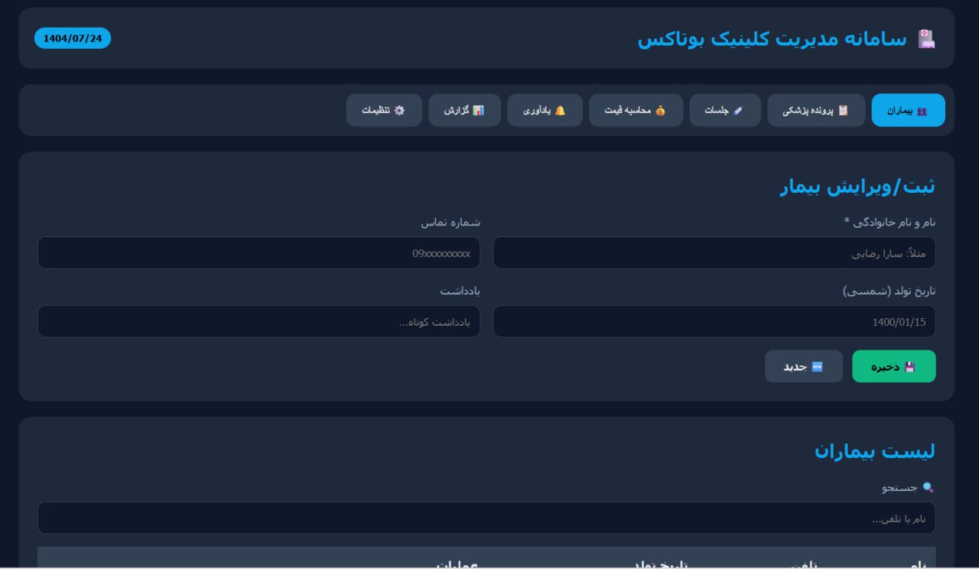The height and width of the screenshot is (569, 979).
Task: Click the magnifier icon beside جستجو
Action: [928, 487]
